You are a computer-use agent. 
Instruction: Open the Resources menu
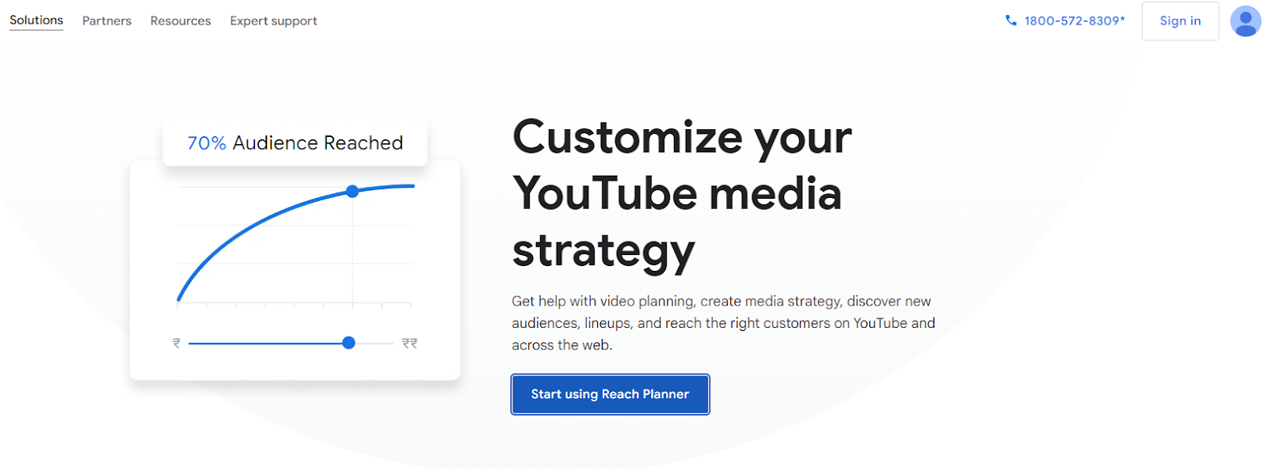[181, 21]
